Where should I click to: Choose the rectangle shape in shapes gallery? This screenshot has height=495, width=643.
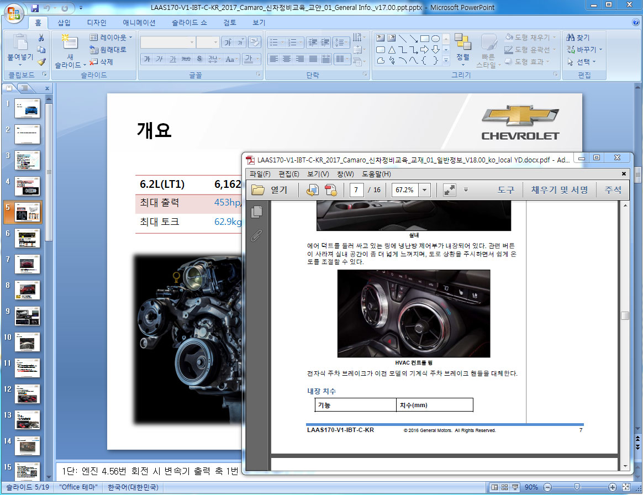click(x=424, y=39)
